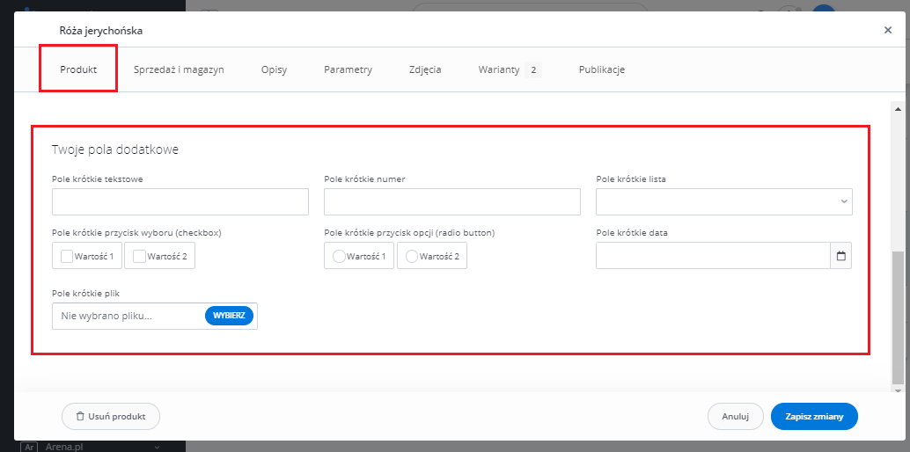Open the Sprzedaż i magazyn tab
This screenshot has height=452, width=910.
179,70
